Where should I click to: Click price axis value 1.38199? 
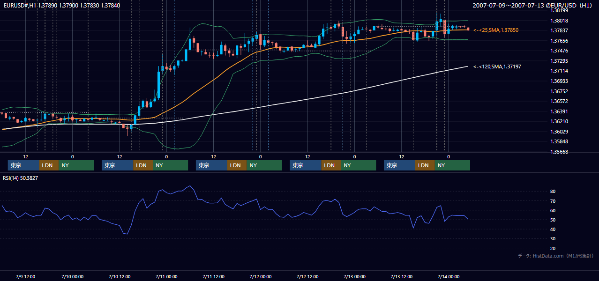[x=559, y=10]
